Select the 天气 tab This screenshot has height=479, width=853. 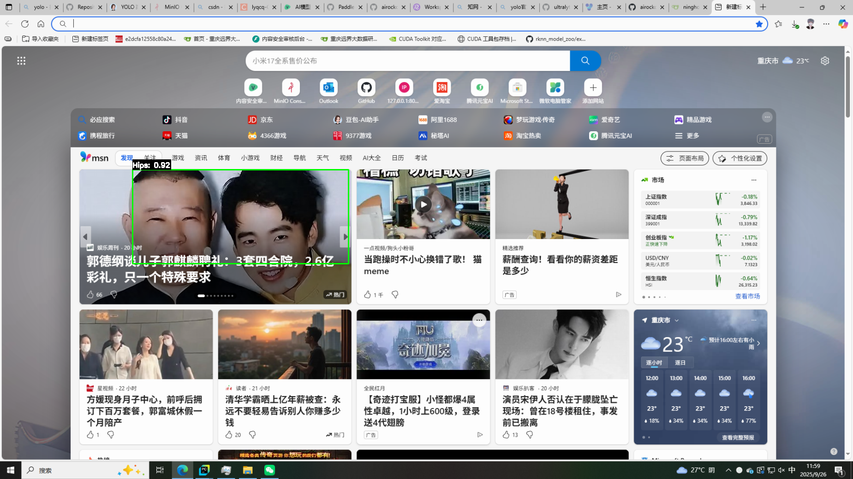322,158
